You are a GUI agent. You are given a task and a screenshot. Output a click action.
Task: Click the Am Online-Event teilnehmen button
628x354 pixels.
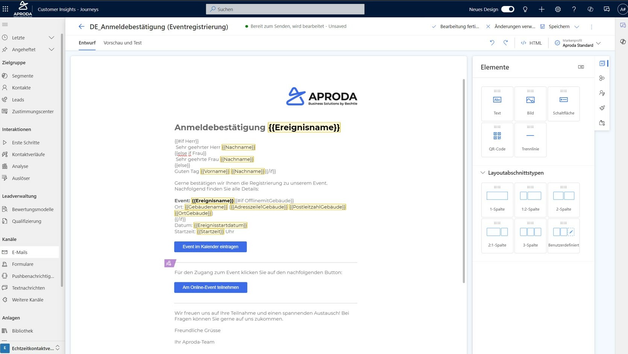210,287
